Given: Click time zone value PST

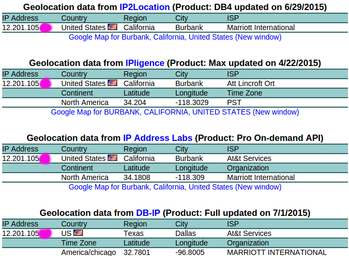Looking at the screenshot, I should (234, 102).
